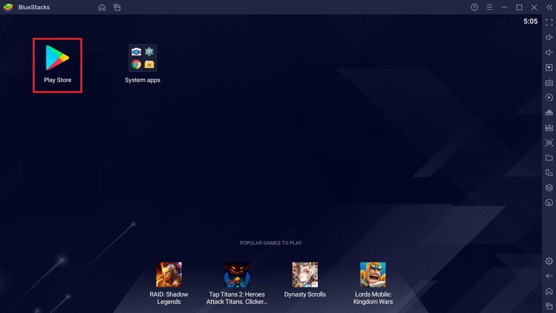Open the multi-window tabs icon in title bar
The width and height of the screenshot is (556, 313).
point(117,7)
